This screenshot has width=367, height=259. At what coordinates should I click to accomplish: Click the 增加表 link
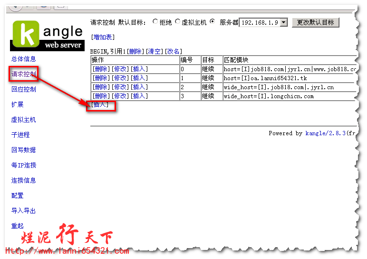point(103,37)
